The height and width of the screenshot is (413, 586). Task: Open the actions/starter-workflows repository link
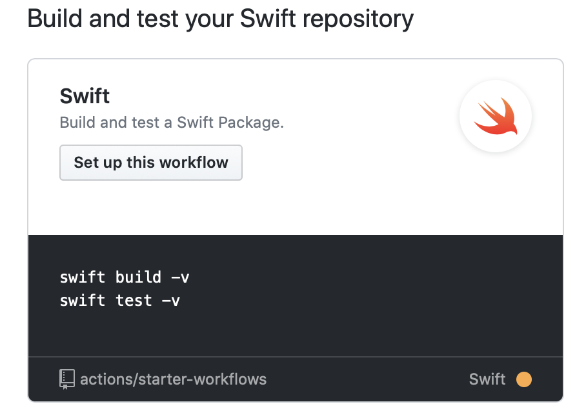click(x=173, y=379)
